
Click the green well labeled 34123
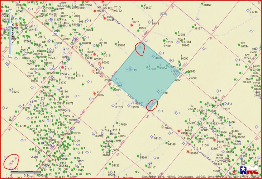pos(110,164)
